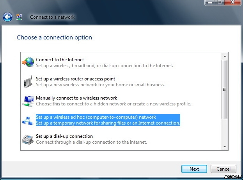Click the scrollbar down arrow
The width and height of the screenshot is (243, 180).
pyautogui.click(x=225, y=146)
